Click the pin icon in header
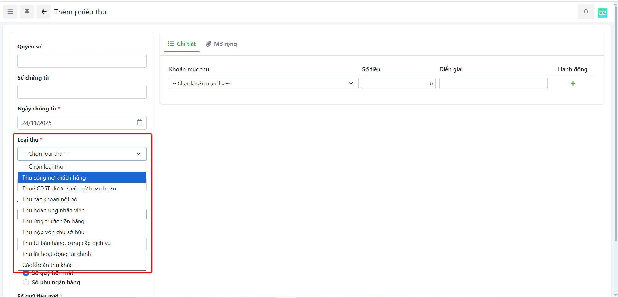This screenshot has width=618, height=298. (x=27, y=12)
